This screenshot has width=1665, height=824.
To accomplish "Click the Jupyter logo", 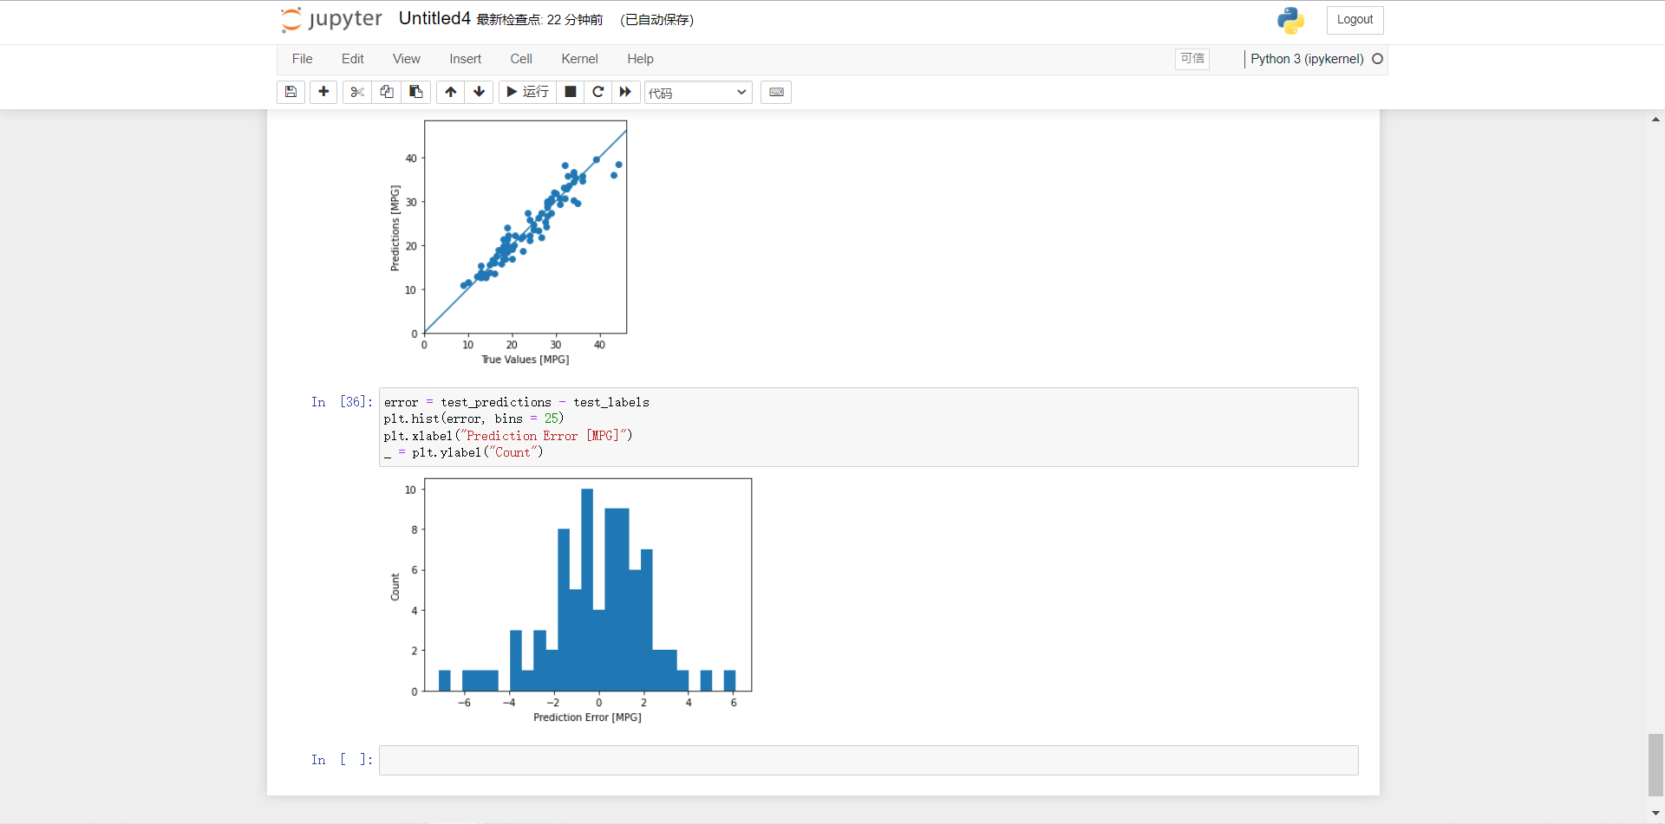I will tap(332, 19).
